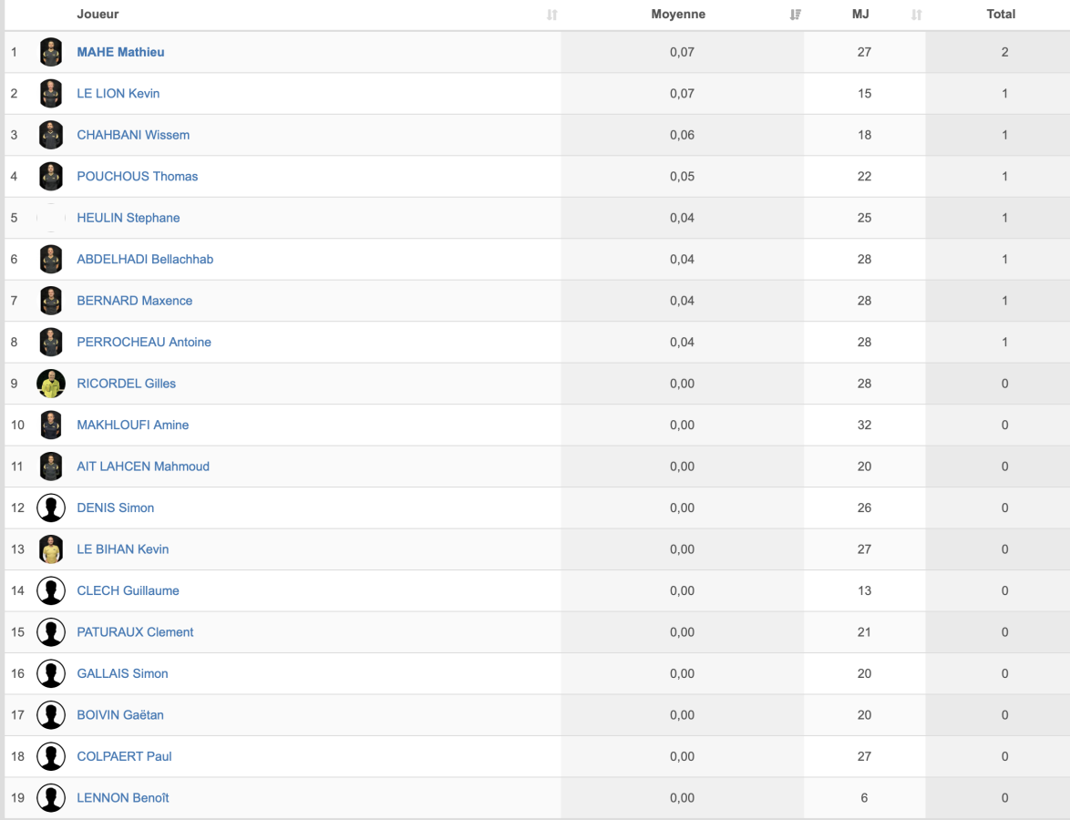Viewport: 1070px width, 820px height.
Task: Open the MAKHLOUFI Amine player link
Action: [132, 425]
